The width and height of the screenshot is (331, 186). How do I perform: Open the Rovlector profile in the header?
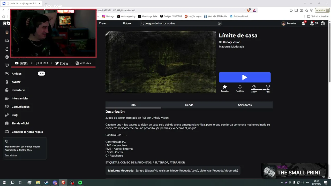(x=289, y=23)
